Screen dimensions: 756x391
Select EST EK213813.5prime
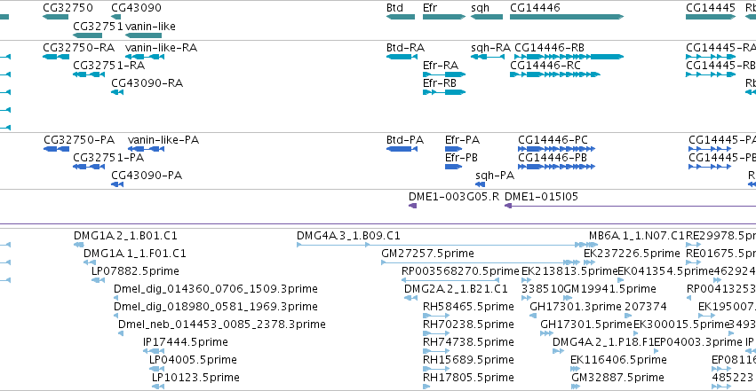point(527,280)
